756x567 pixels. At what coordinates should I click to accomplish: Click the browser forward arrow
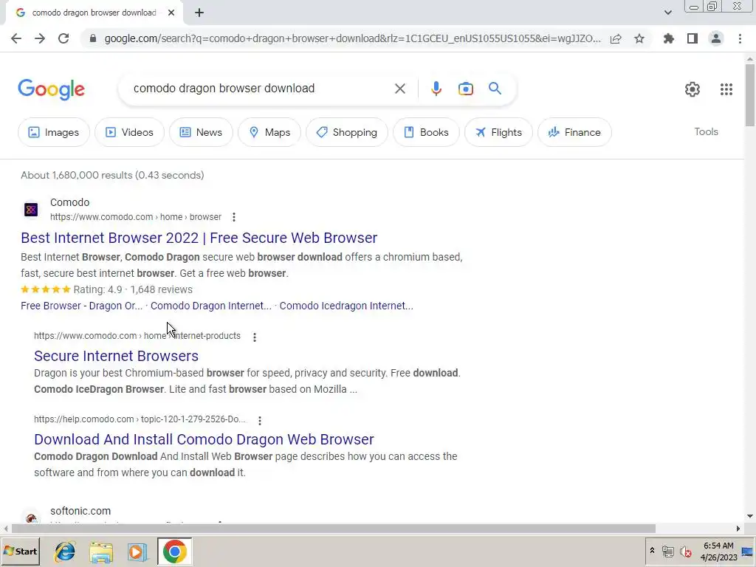[40, 38]
